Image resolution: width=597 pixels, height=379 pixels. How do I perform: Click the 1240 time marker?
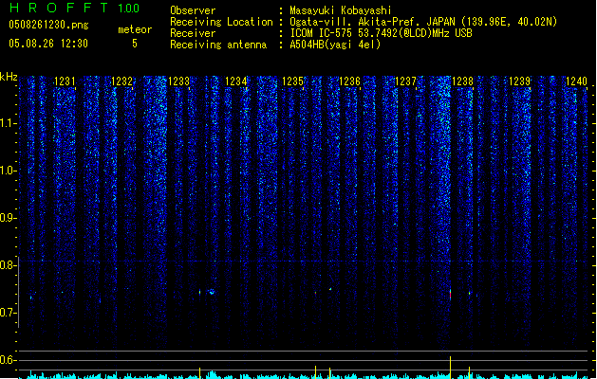[x=576, y=81]
